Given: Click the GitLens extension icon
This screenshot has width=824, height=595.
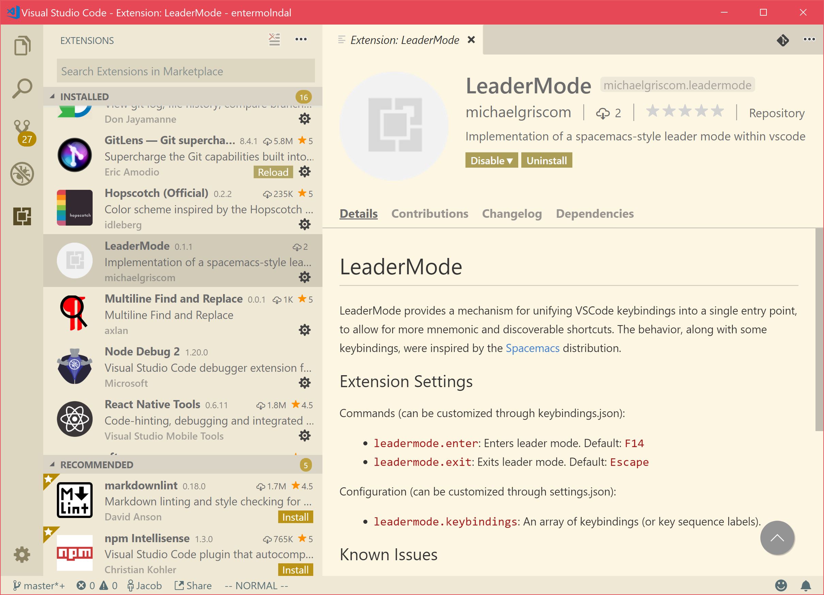Looking at the screenshot, I should coord(75,155).
